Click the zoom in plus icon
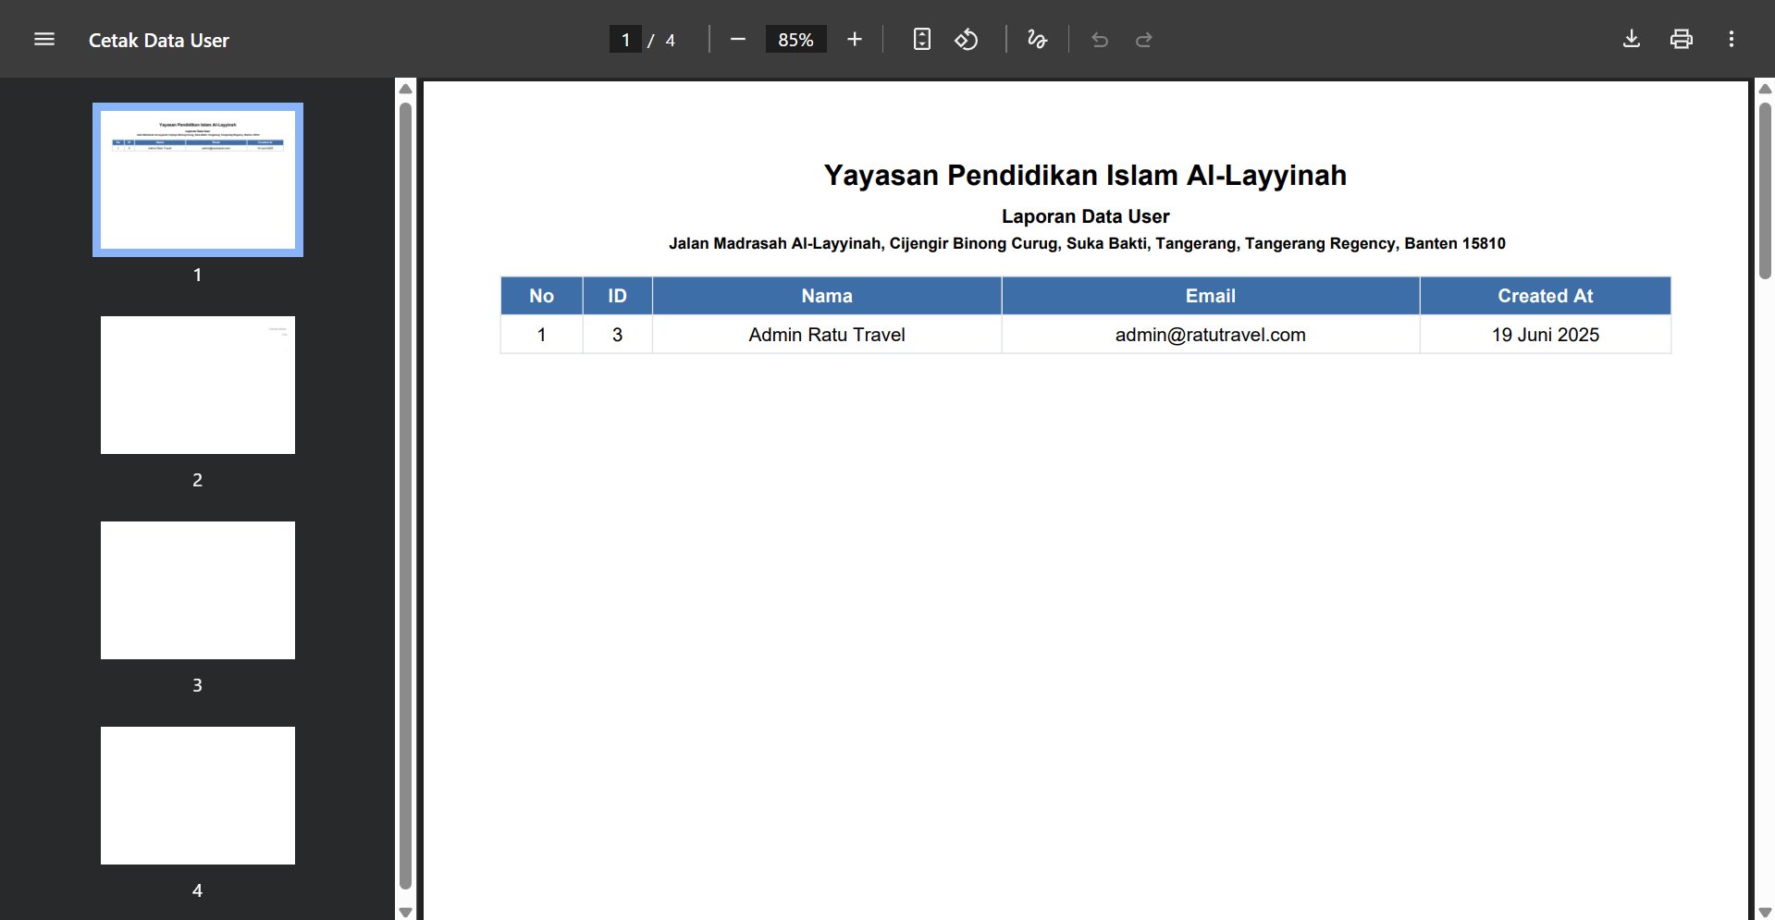The height and width of the screenshot is (920, 1775). [x=854, y=39]
